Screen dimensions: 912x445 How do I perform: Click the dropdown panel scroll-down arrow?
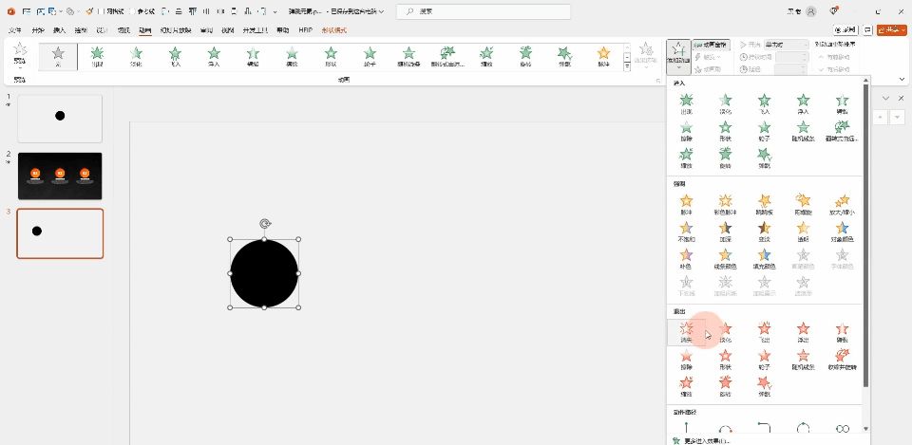865,429
